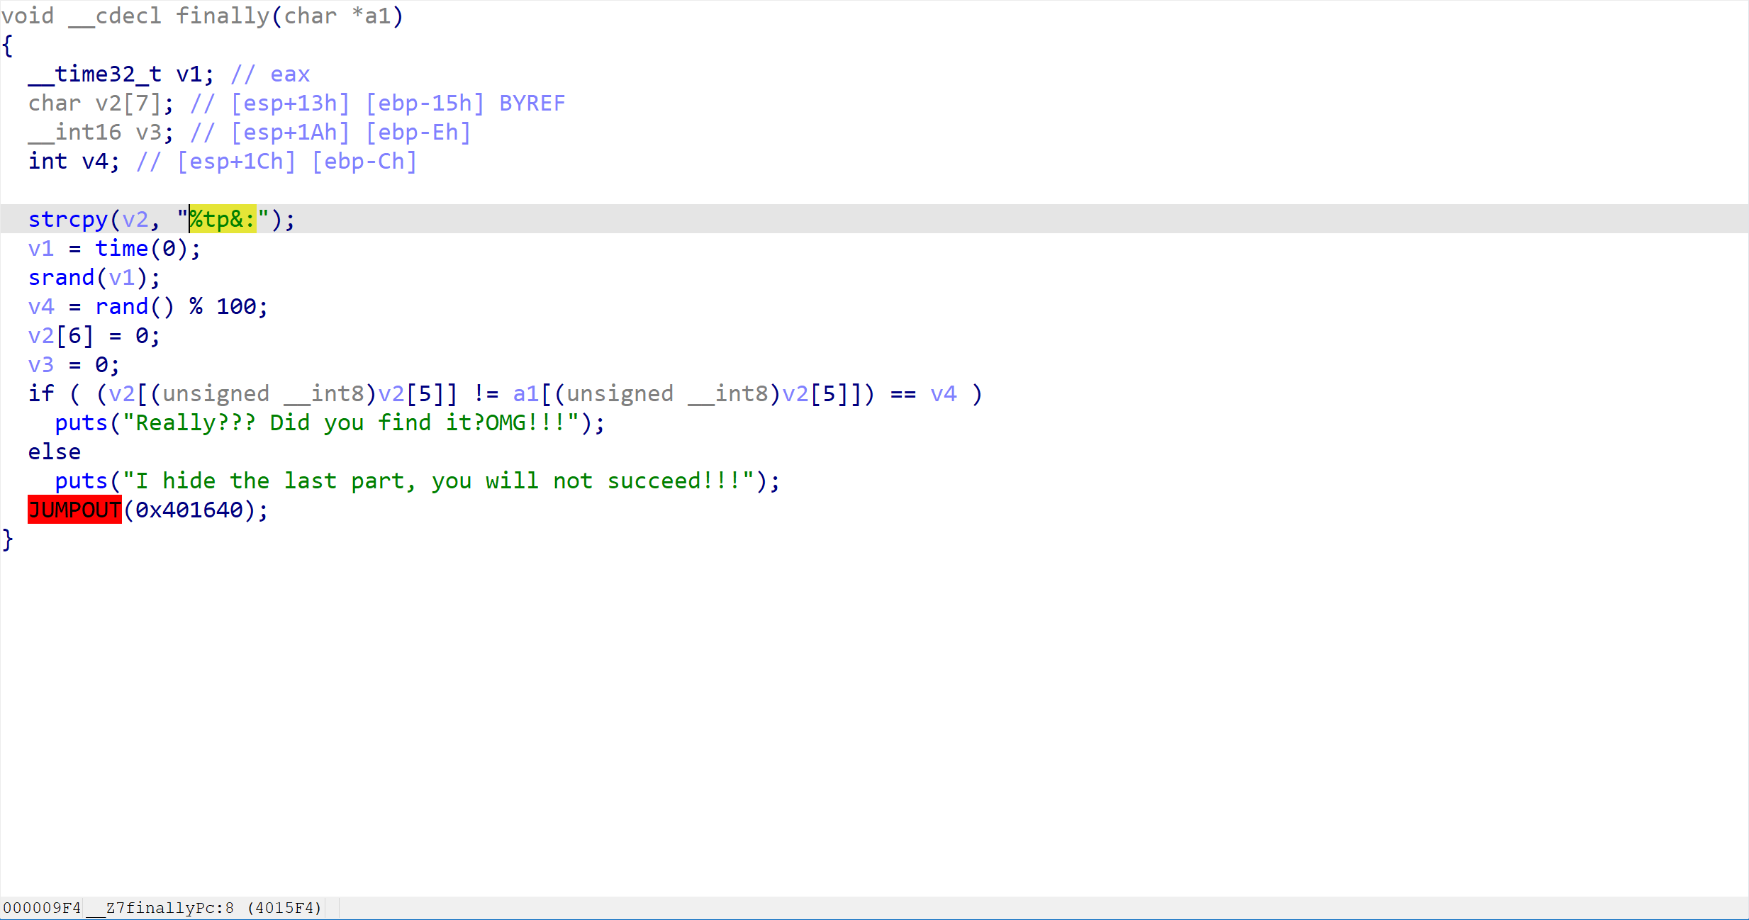Screen dimensions: 1749x920
Task: Click the __int16 v3 declaration
Action: pyautogui.click(x=100, y=132)
